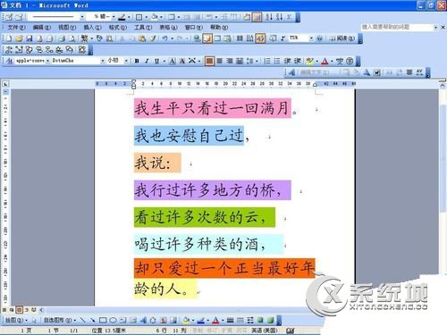Click the Eraser icon in Tables toolbar
The image size is (447, 335).
pyautogui.click(x=20, y=17)
